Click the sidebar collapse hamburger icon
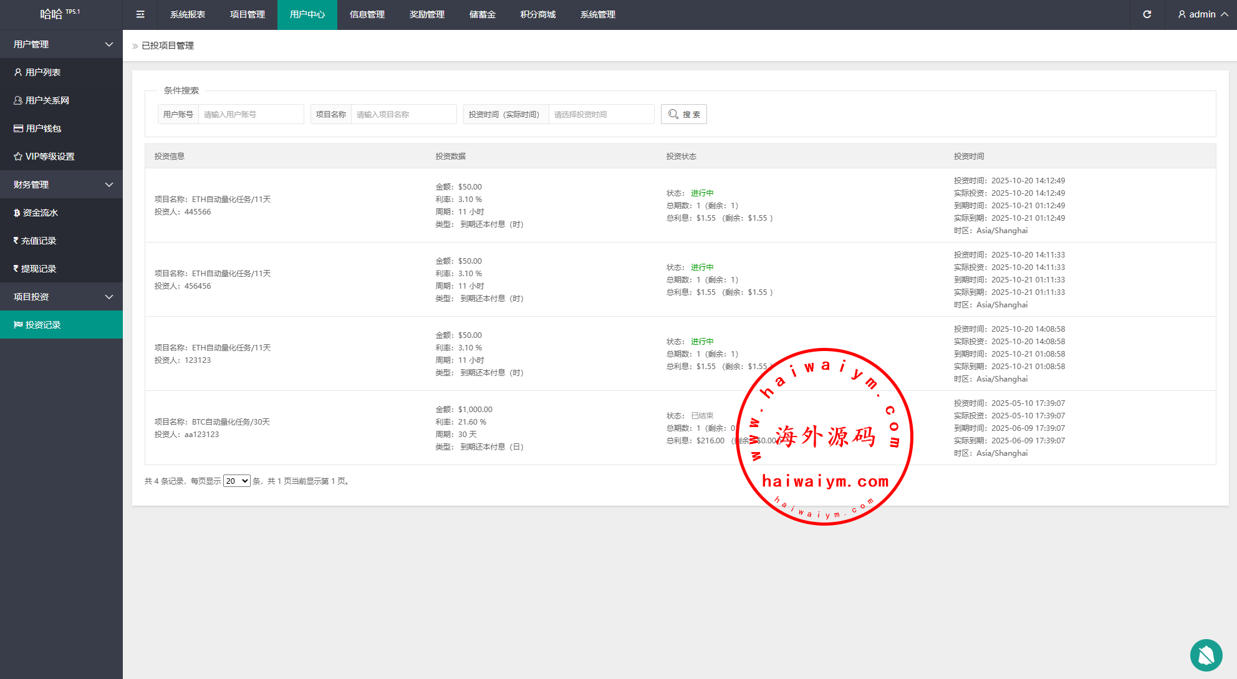The width and height of the screenshot is (1237, 679). [140, 14]
